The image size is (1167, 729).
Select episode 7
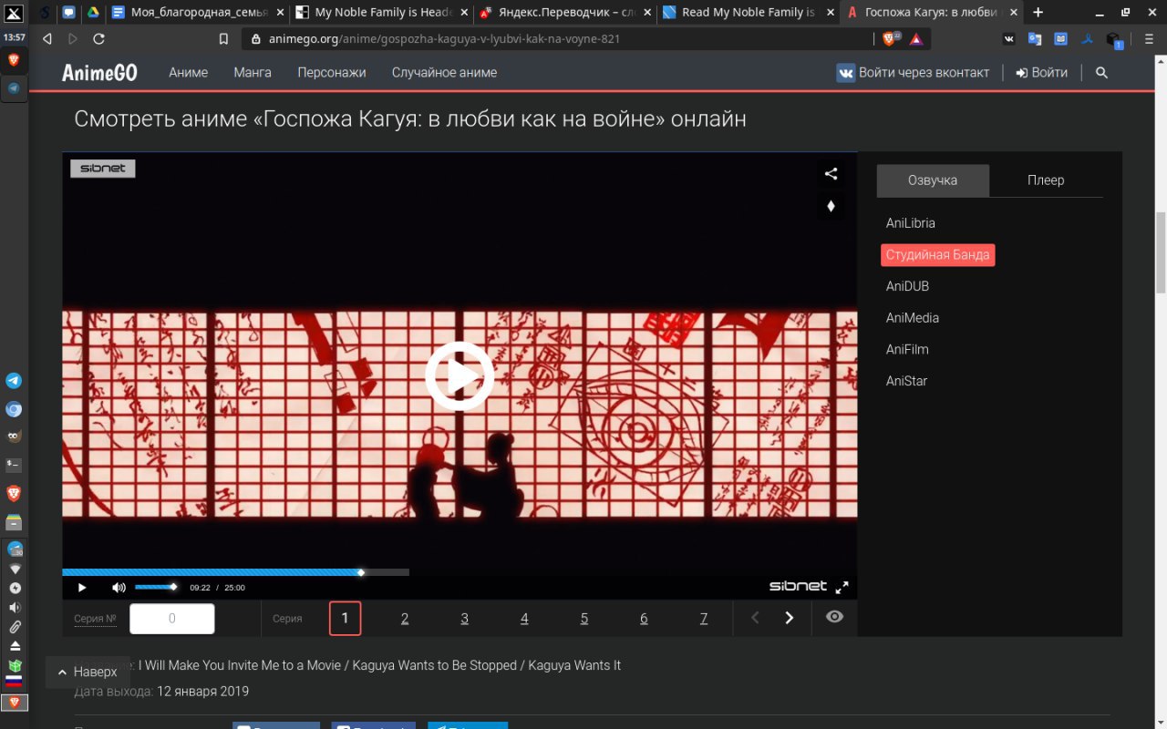pos(704,619)
